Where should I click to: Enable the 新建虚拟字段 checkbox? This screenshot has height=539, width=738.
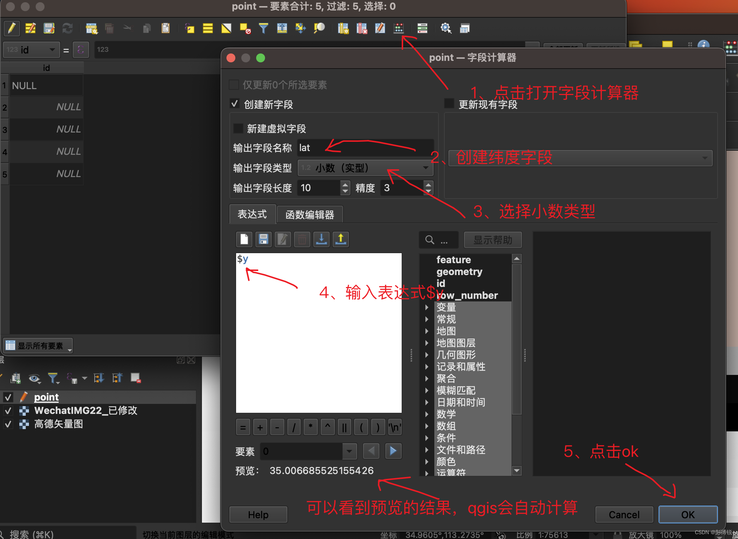[x=238, y=129]
